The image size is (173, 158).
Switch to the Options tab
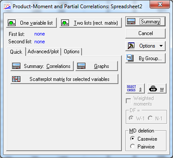tap(72, 52)
